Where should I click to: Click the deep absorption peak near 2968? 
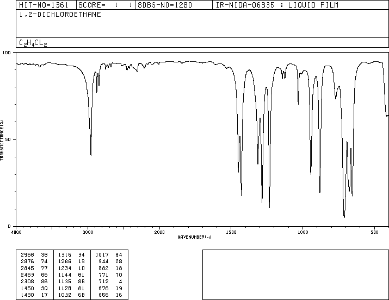click(x=91, y=155)
